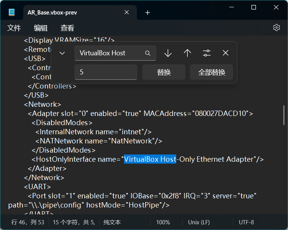Click the search magnifier icon in find box

click(x=148, y=53)
